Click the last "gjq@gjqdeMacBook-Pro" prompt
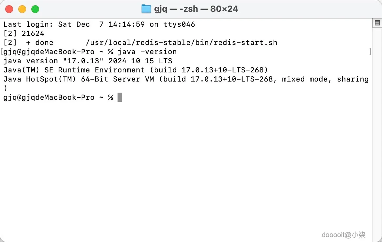Viewport: 382px width, 242px height. coord(49,97)
